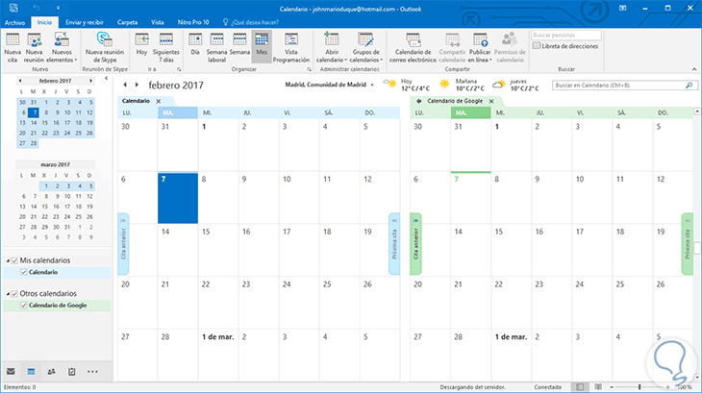
Task: Collapse the folder pane chevron
Action: (x=106, y=79)
